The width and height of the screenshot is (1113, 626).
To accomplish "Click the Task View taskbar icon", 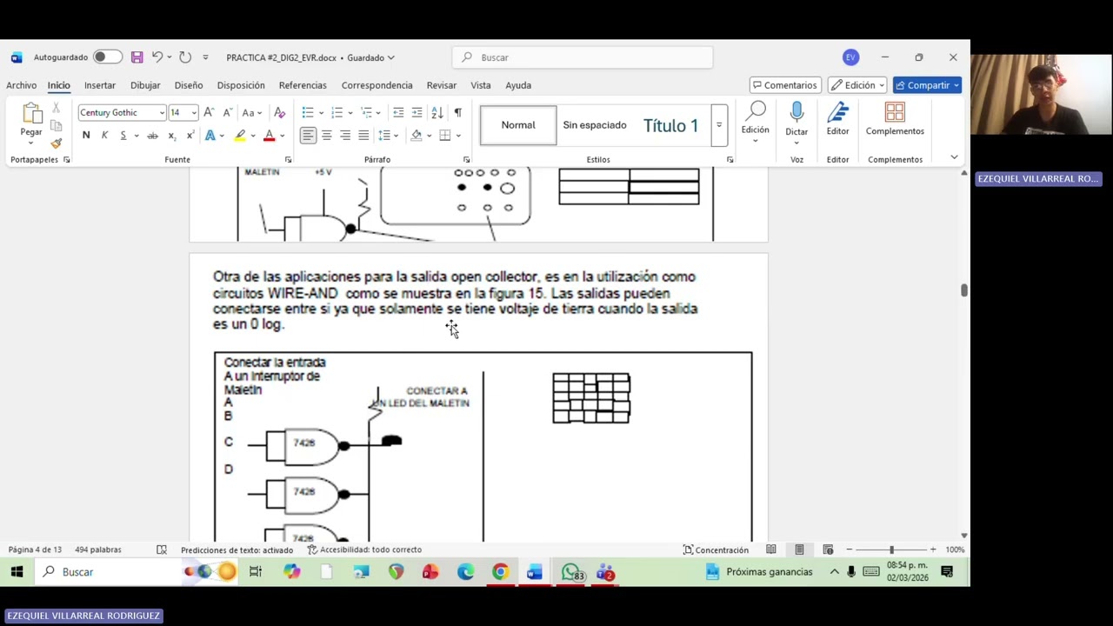I will click(x=256, y=571).
